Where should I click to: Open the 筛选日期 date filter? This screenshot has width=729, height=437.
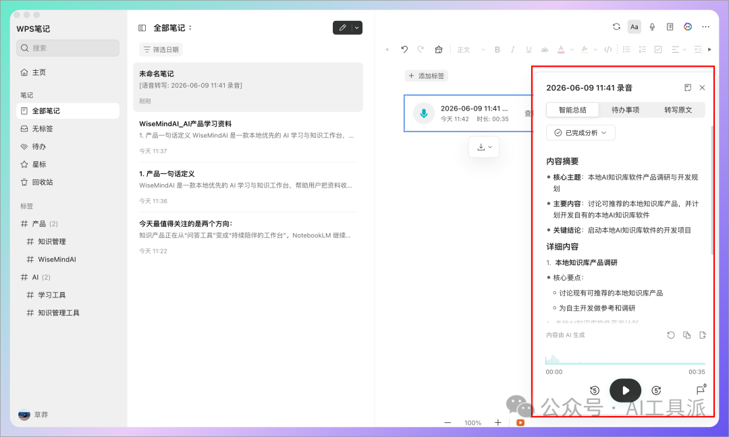tap(161, 49)
